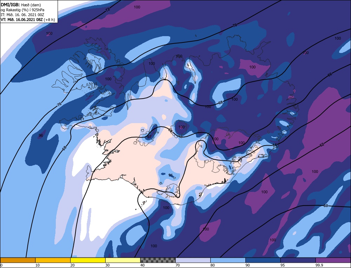Click the '64' contour label on east coast
This screenshot has height=268, width=351.
pos(275,145)
